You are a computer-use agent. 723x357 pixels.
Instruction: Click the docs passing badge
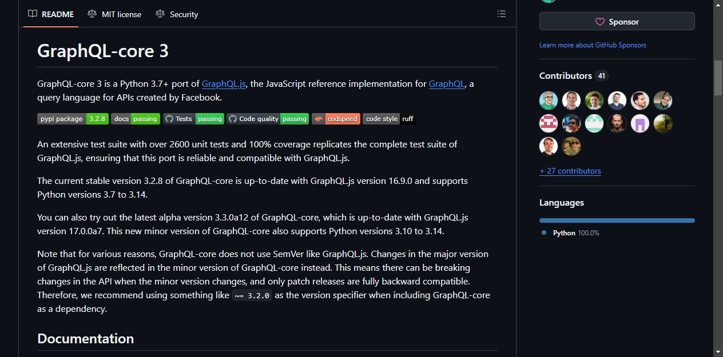click(136, 119)
